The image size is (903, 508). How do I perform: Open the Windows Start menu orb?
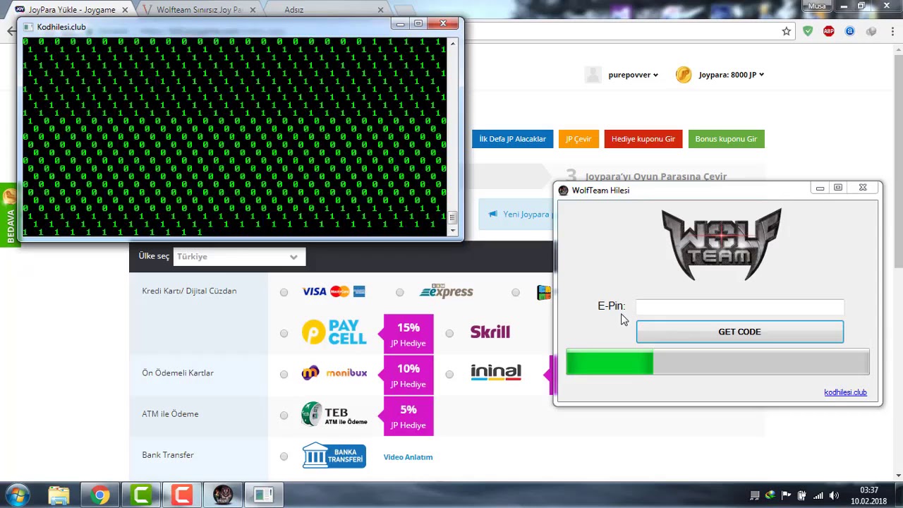18,495
